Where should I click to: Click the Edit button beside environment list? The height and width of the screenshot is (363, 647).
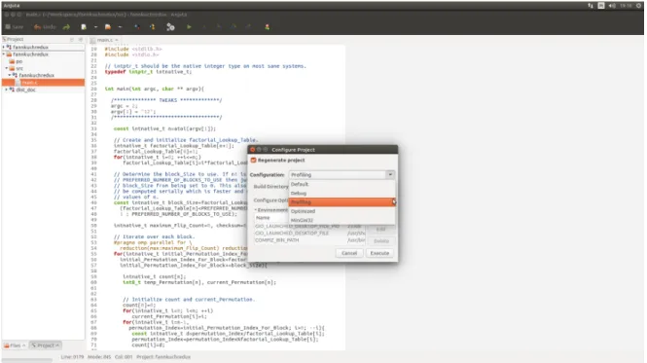(x=381, y=229)
